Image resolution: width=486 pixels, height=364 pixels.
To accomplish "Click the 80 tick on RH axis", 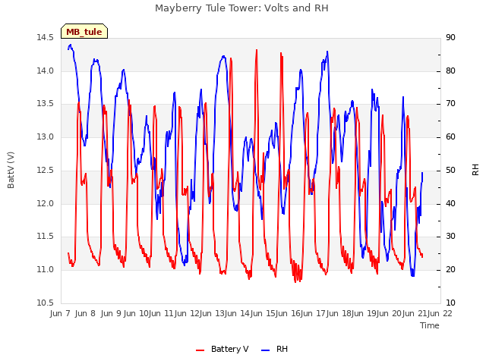I will [450, 71].
